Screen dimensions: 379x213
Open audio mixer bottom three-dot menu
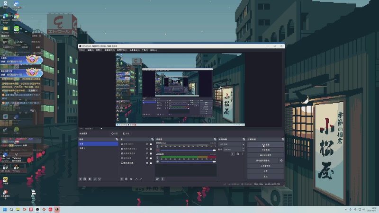[x=162, y=179]
